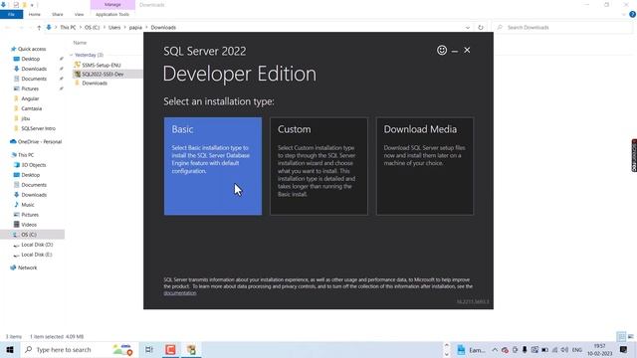Open Documents under Quick access

(x=34, y=79)
